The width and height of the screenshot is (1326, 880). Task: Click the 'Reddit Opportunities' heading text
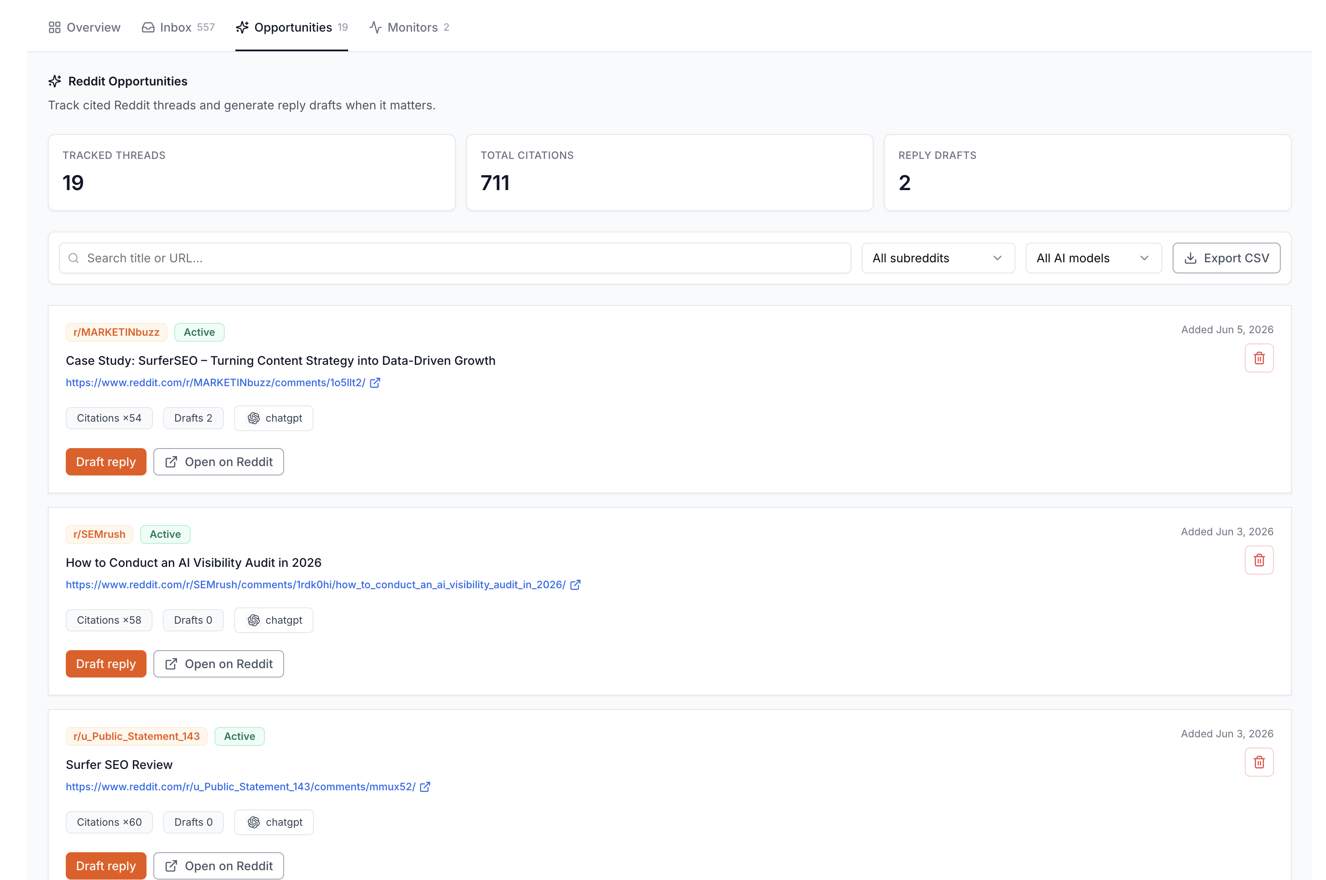[x=128, y=81]
